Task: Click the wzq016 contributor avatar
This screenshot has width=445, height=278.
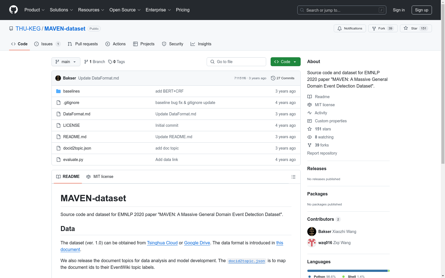Action: [312, 243]
